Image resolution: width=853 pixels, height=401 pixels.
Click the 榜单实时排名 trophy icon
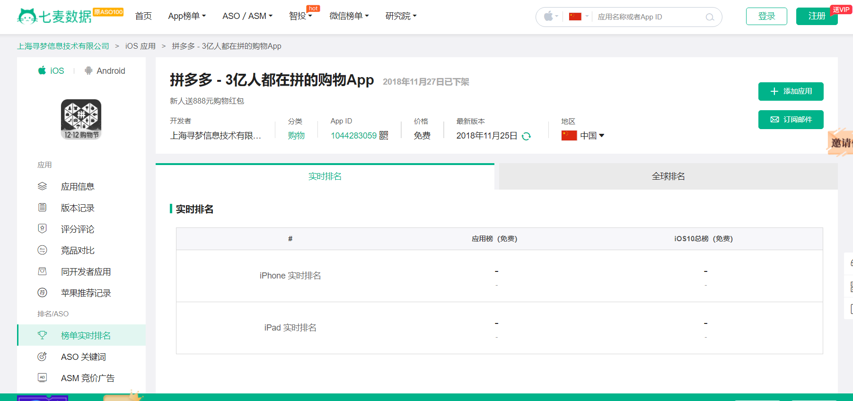42,335
